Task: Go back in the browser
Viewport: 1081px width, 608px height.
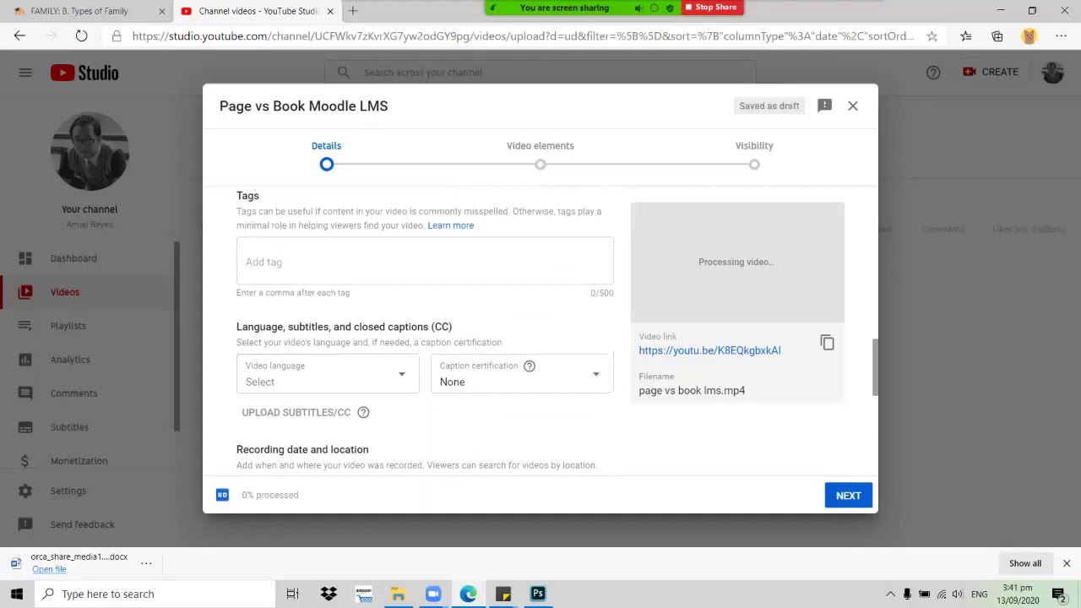Action: pyautogui.click(x=20, y=36)
